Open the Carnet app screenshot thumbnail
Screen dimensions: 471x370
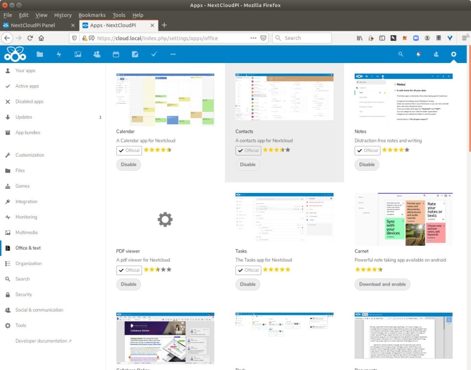click(403, 220)
